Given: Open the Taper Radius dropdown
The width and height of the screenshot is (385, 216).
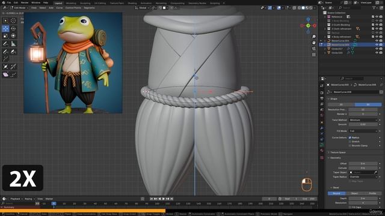Looking at the screenshot, I should coord(363,177).
